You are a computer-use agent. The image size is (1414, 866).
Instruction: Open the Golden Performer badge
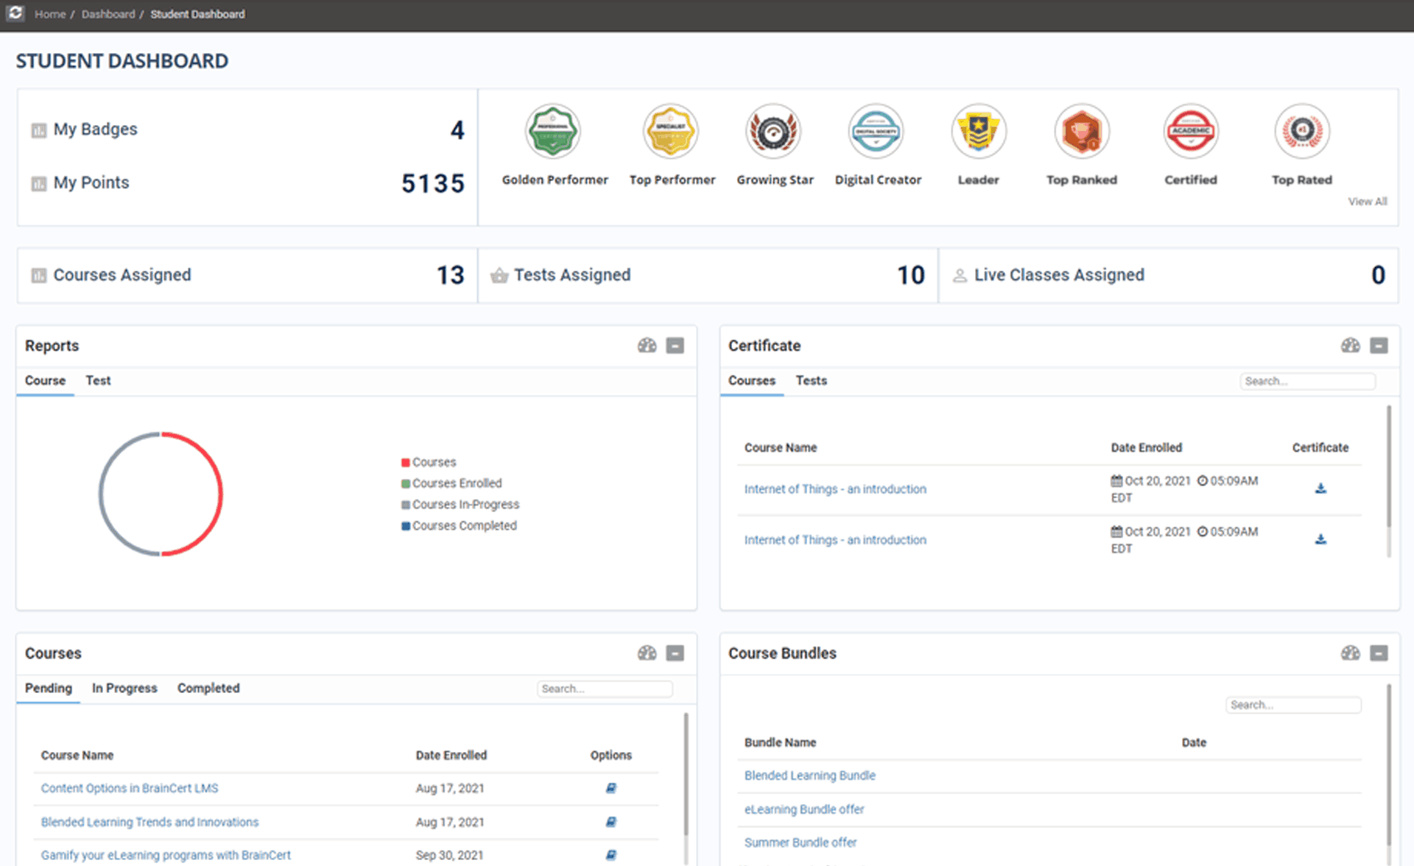pos(553,131)
